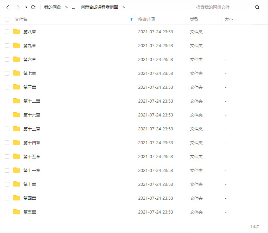
Task: Open the navigation history dropdown arrow
Action: click(26, 7)
